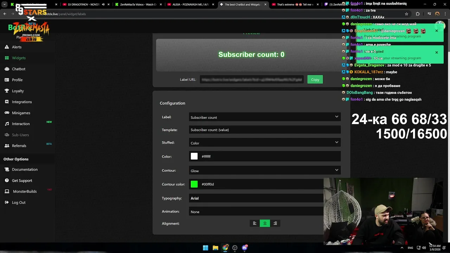Open the ENG language indicator
Screen dimensions: 450x253
[410, 248]
